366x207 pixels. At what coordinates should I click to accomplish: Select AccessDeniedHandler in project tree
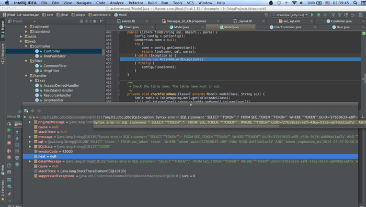coord(61,85)
